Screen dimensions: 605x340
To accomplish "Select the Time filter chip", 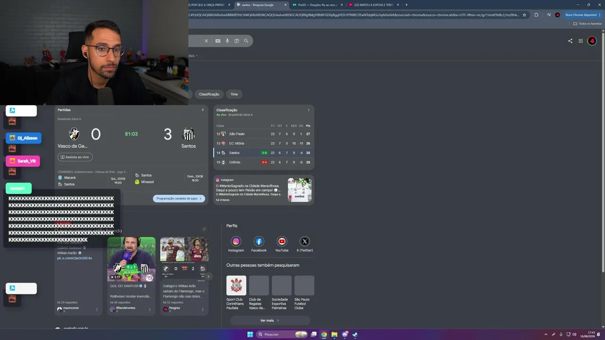I will tap(234, 94).
